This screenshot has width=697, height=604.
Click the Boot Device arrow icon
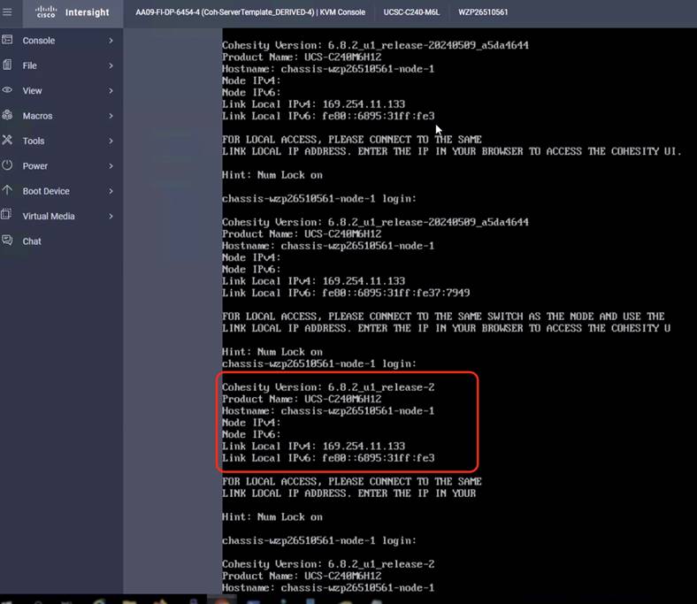(7, 190)
